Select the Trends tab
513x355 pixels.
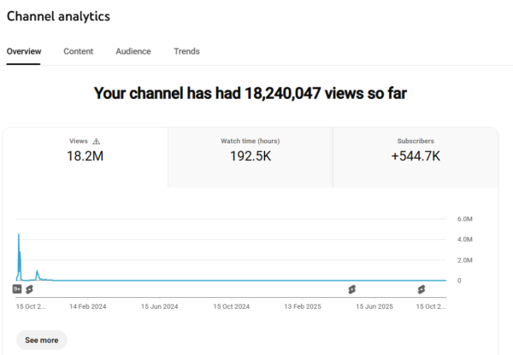[186, 51]
